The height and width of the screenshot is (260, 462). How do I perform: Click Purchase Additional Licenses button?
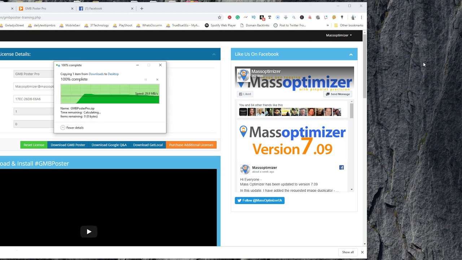[x=191, y=145]
